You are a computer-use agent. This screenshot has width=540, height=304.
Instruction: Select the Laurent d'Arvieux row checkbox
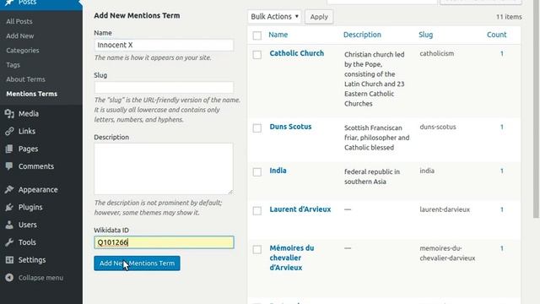(x=256, y=211)
